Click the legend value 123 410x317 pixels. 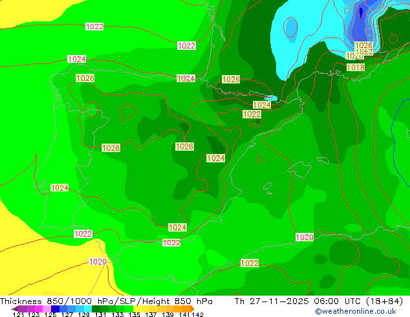pyautogui.click(x=34, y=314)
